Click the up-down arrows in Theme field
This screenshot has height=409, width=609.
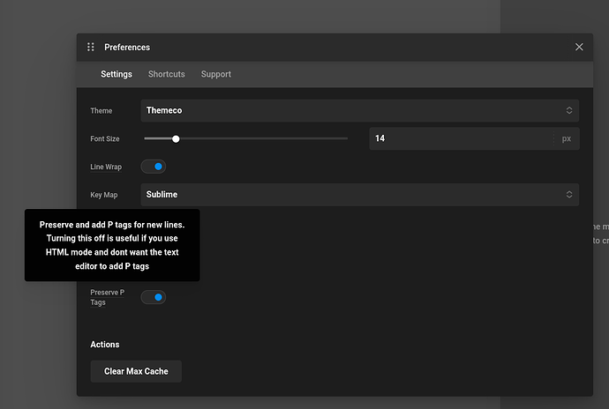[569, 111]
